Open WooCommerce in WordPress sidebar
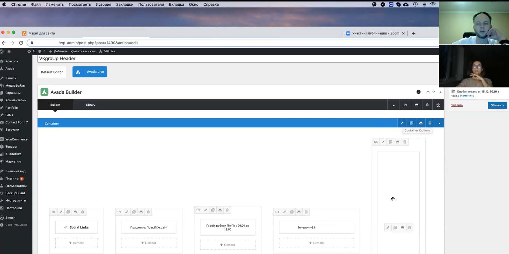The image size is (509, 254). tap(16, 139)
